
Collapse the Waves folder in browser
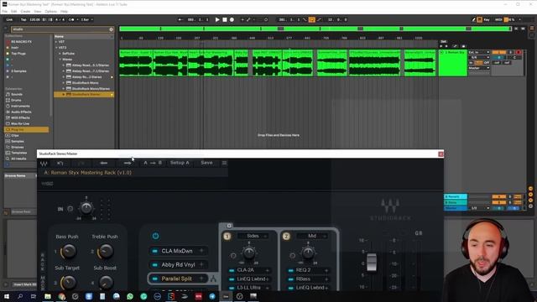(60, 60)
